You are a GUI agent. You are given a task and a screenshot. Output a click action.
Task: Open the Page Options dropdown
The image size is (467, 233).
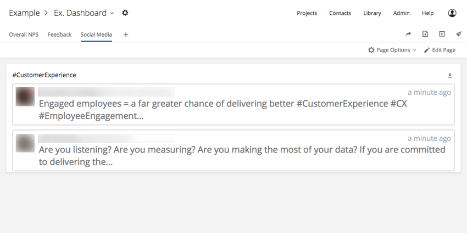(x=392, y=50)
